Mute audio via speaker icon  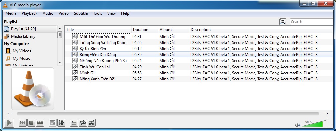(297, 125)
